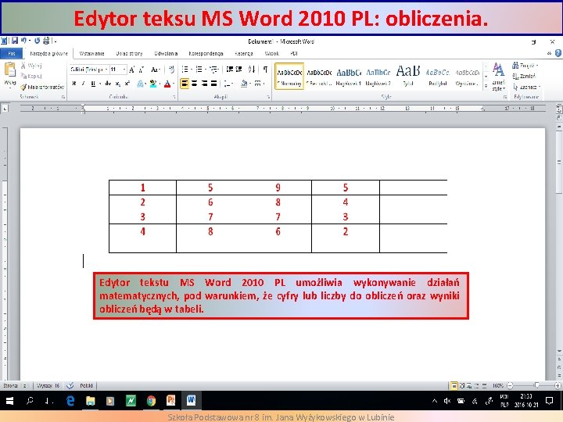Click the bullet list icon

pos(185,70)
